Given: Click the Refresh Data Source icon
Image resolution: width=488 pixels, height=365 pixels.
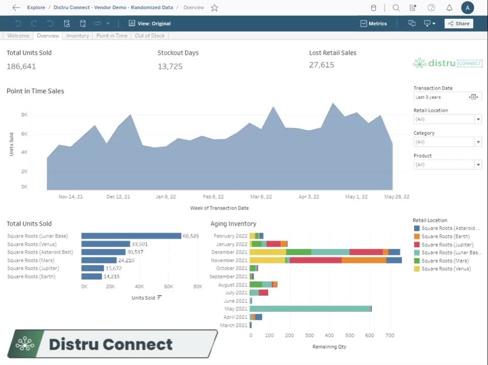Looking at the screenshot, I should click(x=66, y=23).
